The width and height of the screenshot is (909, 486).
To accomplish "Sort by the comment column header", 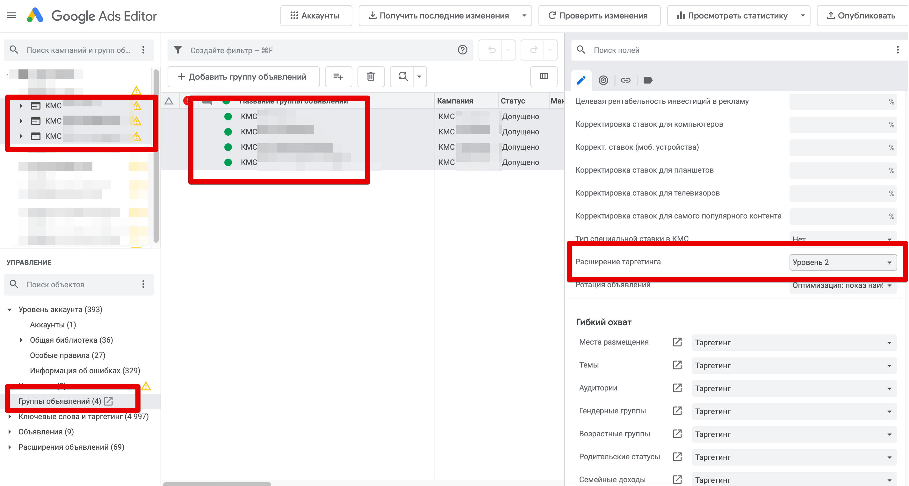I will (x=207, y=101).
